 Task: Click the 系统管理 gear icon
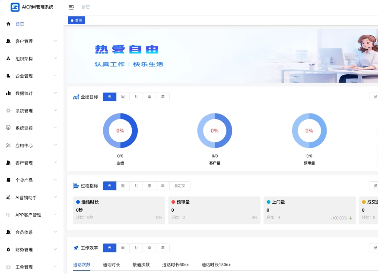pos(8,110)
